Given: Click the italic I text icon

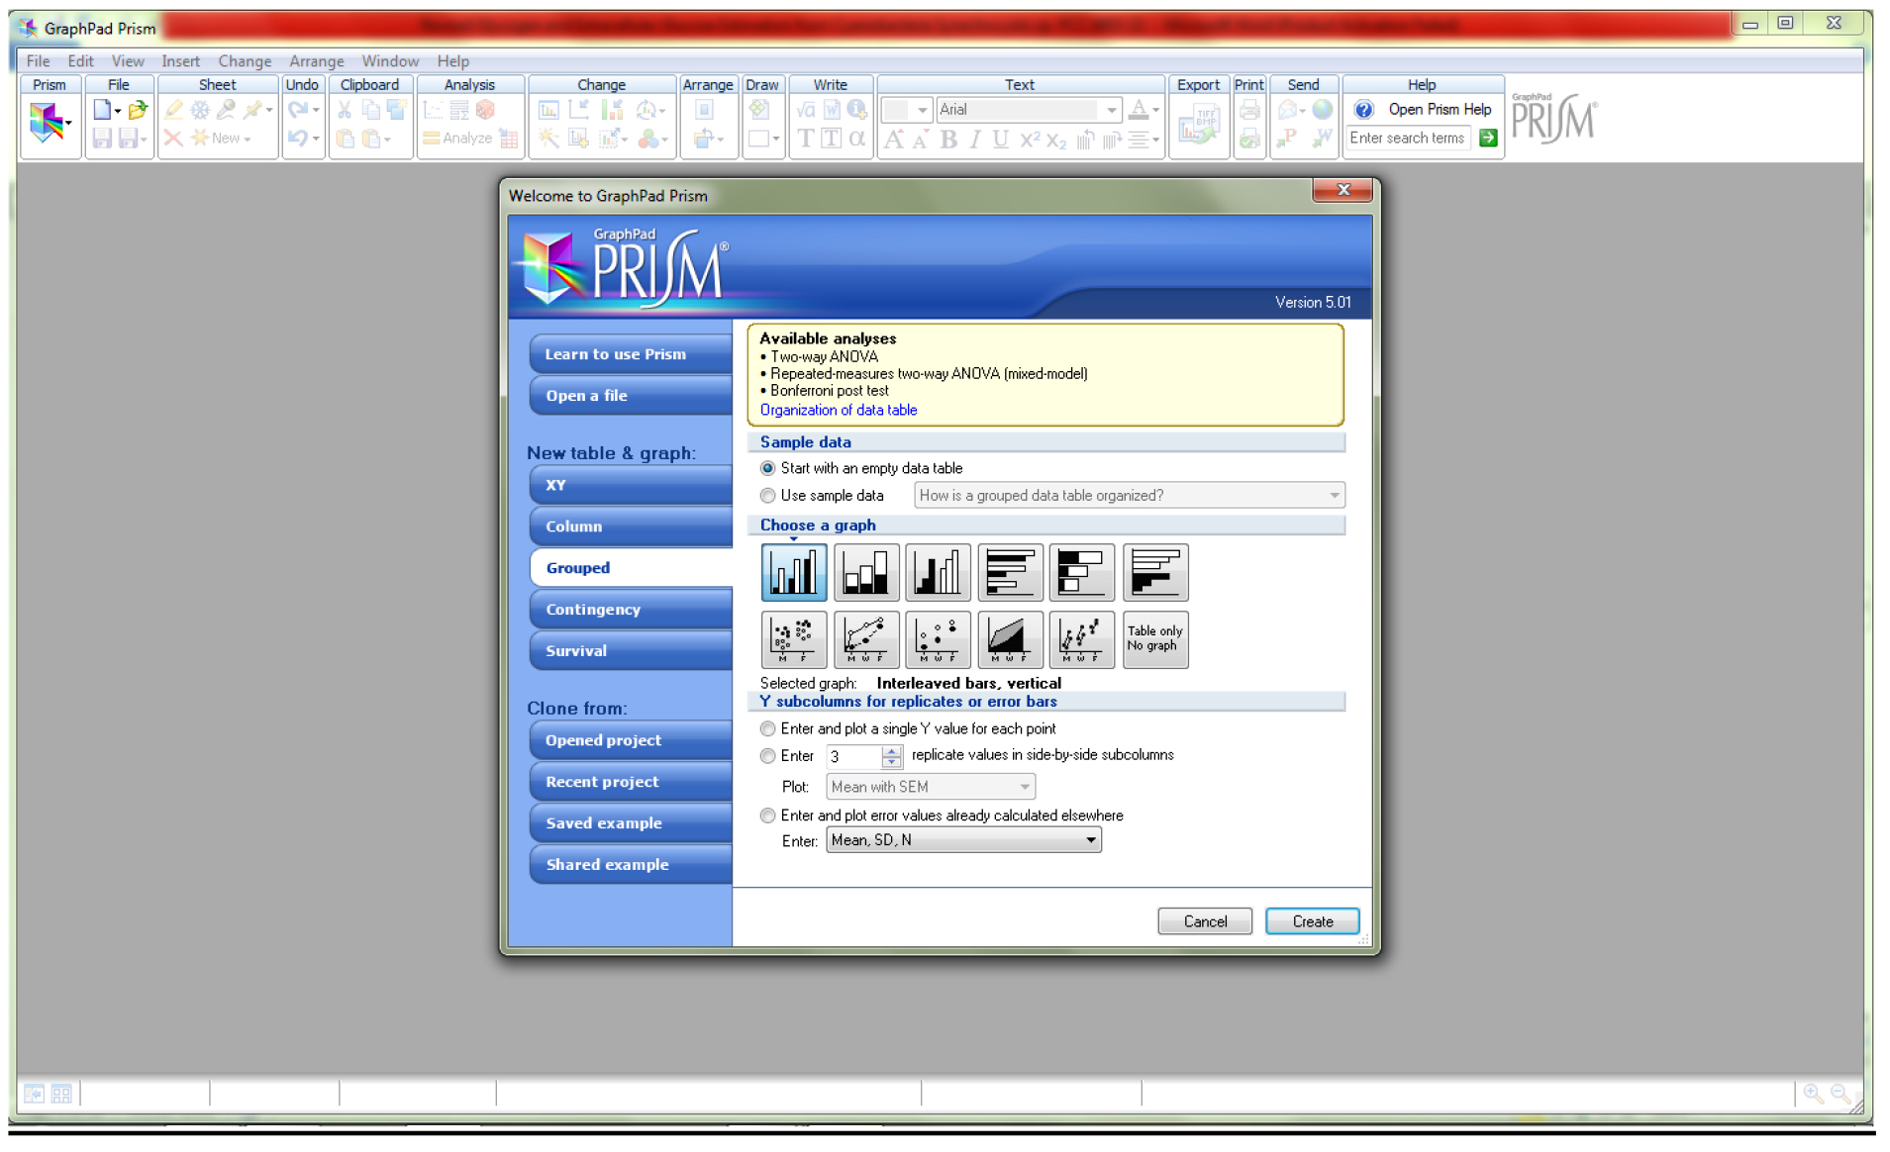Looking at the screenshot, I should [975, 140].
